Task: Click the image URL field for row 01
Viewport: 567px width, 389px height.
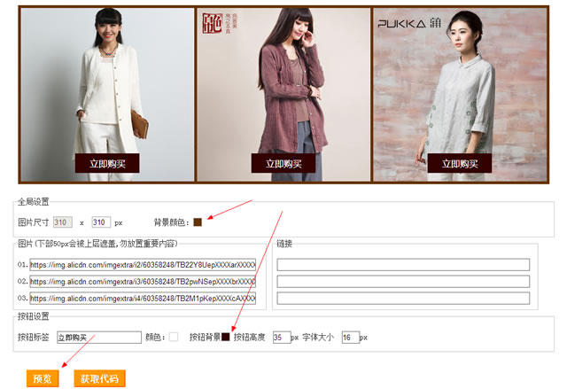Action: coord(143,265)
